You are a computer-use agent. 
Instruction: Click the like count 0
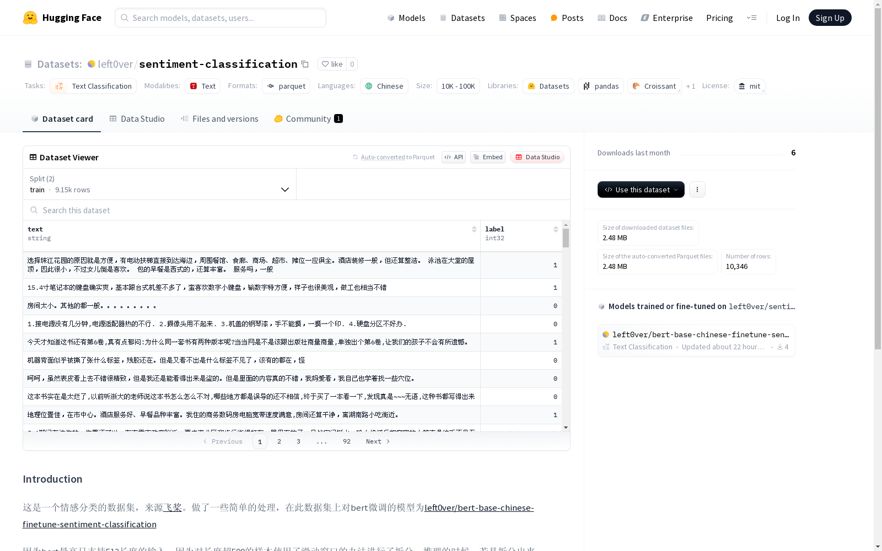352,64
